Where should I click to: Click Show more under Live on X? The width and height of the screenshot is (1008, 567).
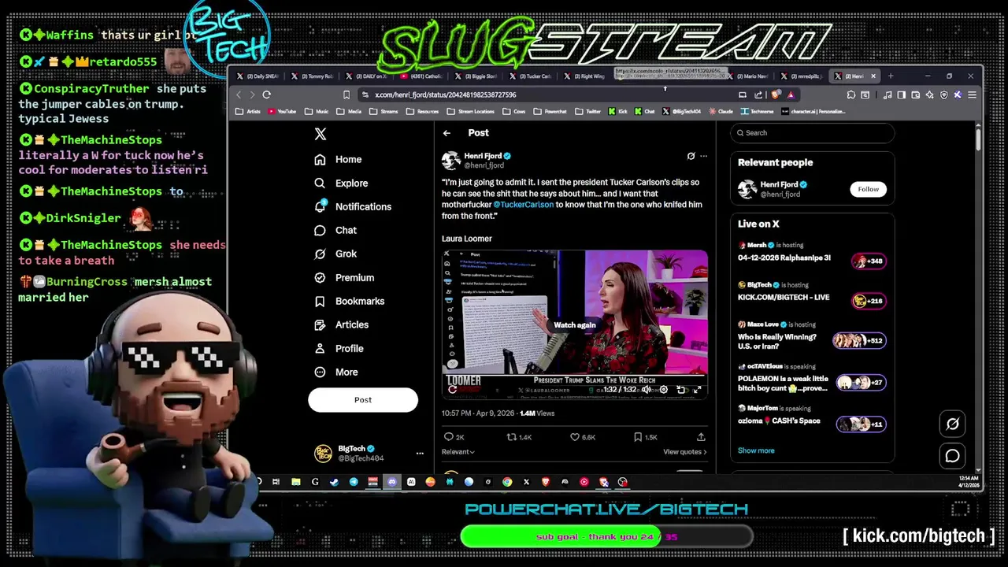click(756, 450)
